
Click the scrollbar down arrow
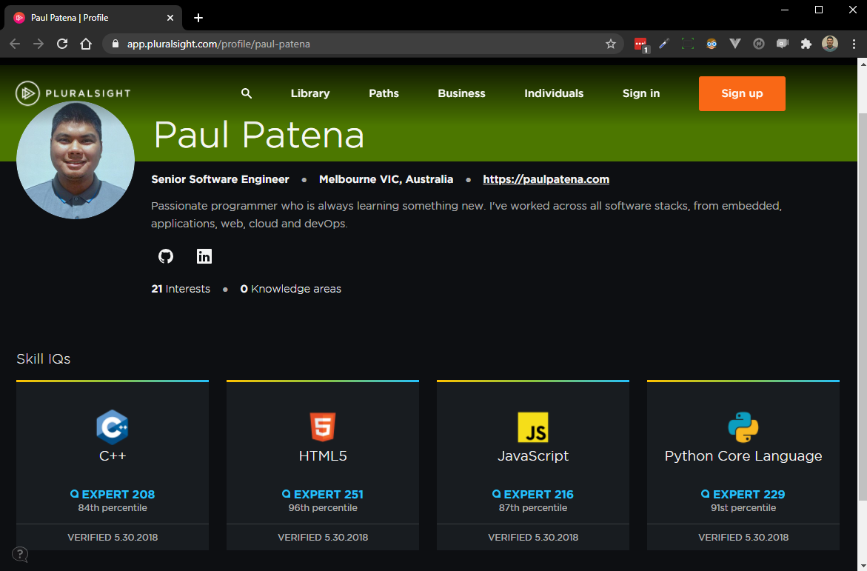862,566
